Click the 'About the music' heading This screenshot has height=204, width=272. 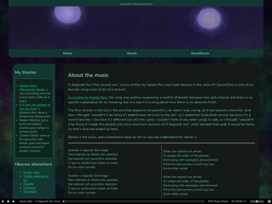pyautogui.click(x=88, y=75)
